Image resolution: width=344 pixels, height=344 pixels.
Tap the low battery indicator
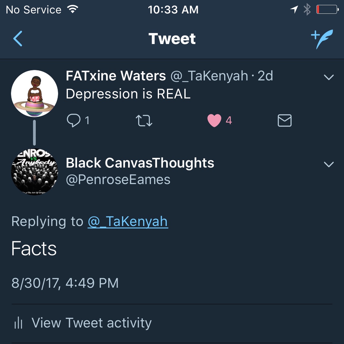[x=327, y=10]
